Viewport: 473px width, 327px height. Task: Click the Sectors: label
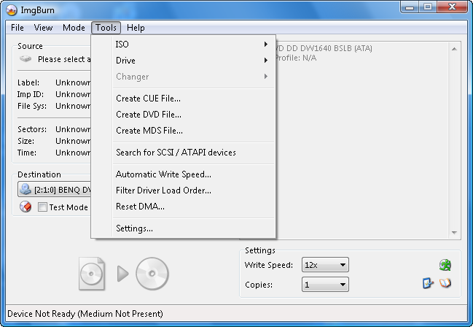pos(32,129)
